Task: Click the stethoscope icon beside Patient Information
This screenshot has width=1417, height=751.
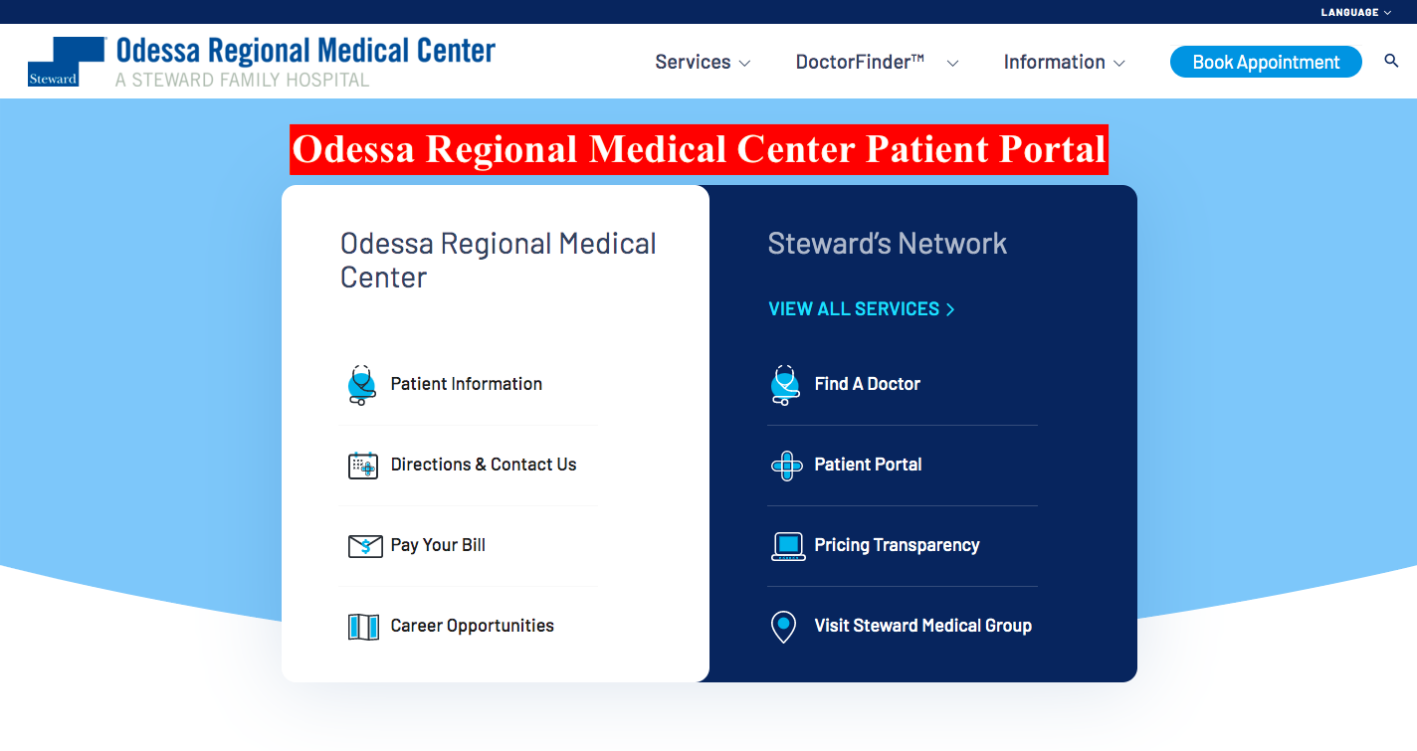Action: [x=362, y=385]
